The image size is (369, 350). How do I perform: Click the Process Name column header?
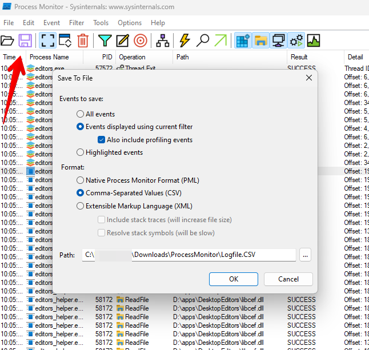tap(54, 57)
